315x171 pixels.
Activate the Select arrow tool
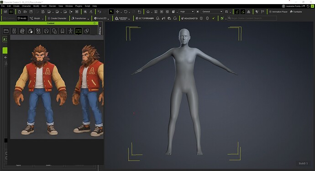pyautogui.click(x=111, y=12)
